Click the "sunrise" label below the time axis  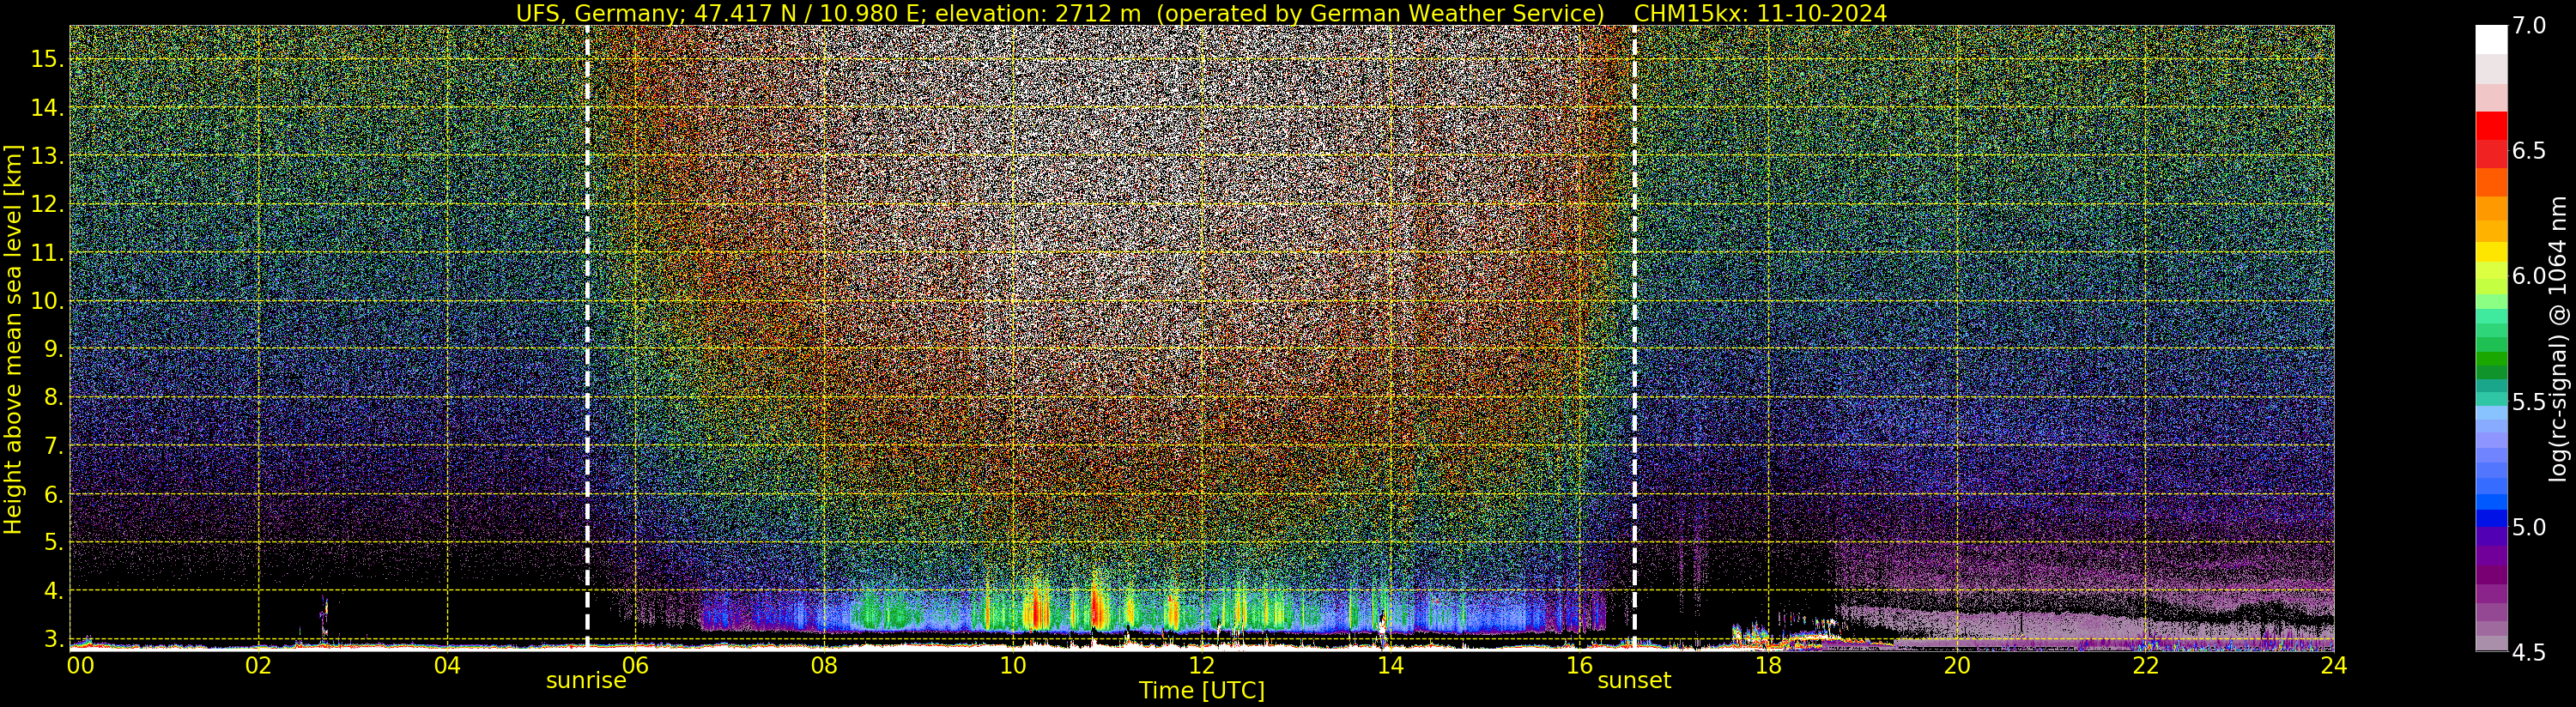tap(586, 681)
